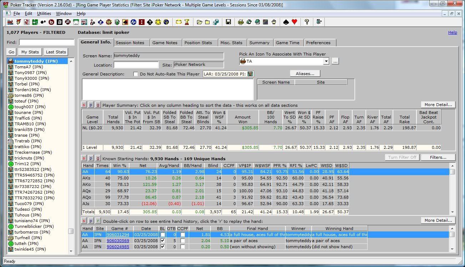This screenshot has height=267, width=465.
Task: Click the globe toolbar icon
Action: (167, 22)
